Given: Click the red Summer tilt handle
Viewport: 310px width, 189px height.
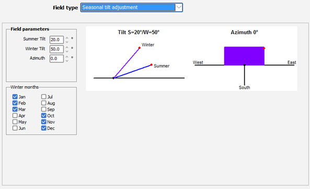Looking at the screenshot, I should (x=151, y=65).
